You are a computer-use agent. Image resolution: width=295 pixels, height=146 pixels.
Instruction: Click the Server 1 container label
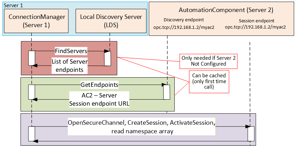[13, 5]
